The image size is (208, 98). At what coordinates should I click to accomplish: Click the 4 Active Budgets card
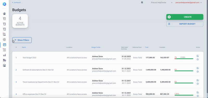coord(20,21)
